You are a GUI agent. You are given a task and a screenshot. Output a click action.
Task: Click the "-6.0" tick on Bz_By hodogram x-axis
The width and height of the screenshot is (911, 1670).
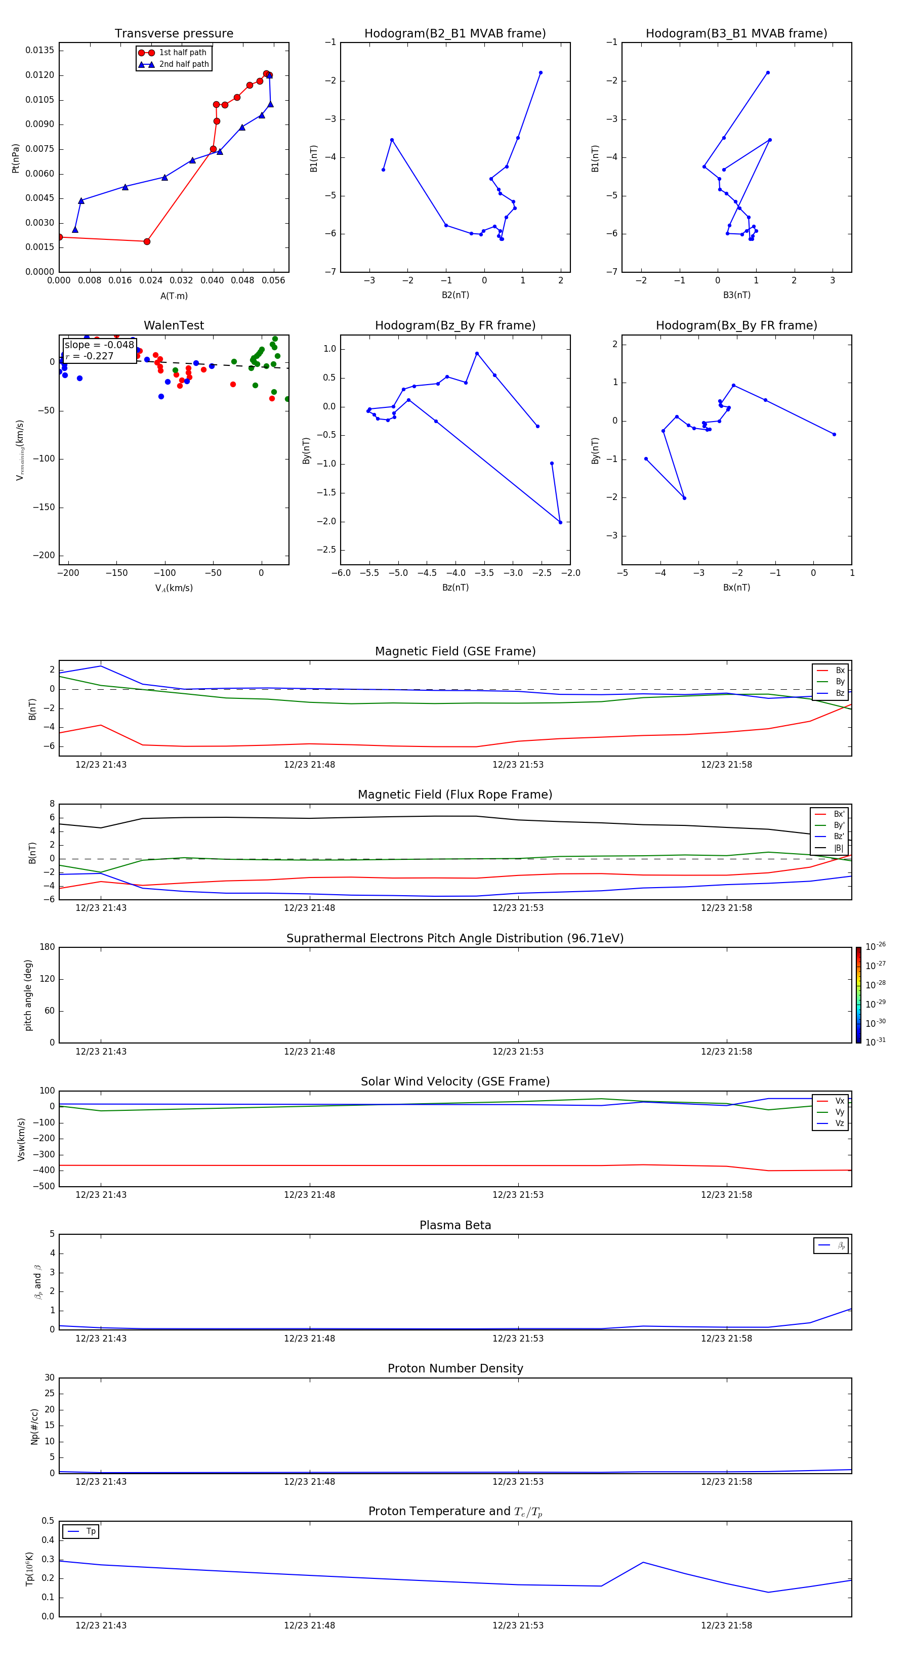pyautogui.click(x=341, y=573)
